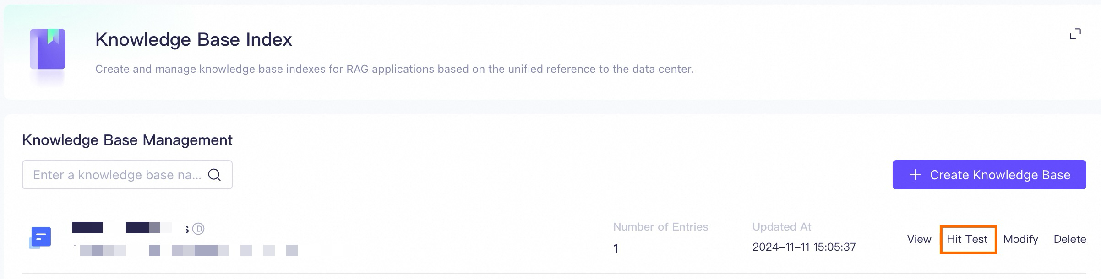Click the Knowledge Base Management heading
This screenshot has width=1101, height=279.
[127, 140]
